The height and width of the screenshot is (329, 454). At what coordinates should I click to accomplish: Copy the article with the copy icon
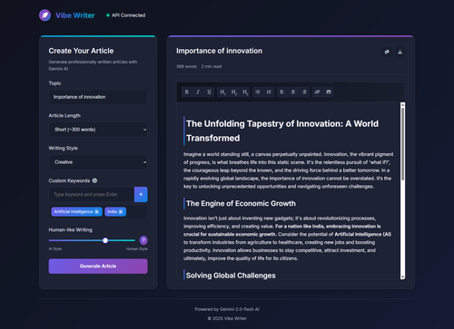387,52
